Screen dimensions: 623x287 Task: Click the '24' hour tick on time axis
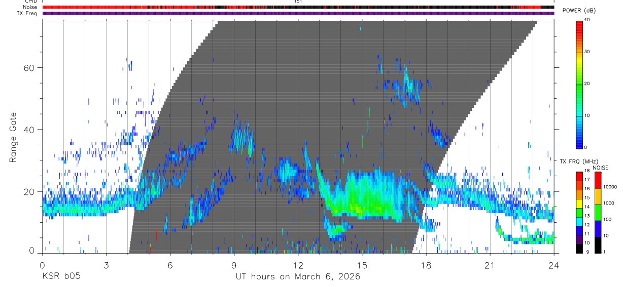553,265
